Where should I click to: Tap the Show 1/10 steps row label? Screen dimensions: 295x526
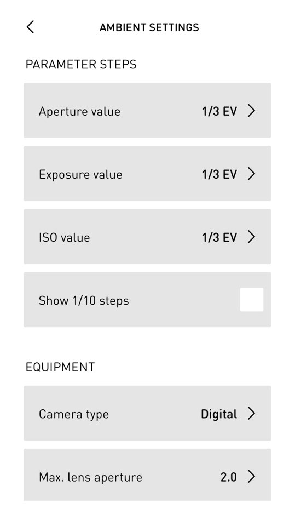pyautogui.click(x=84, y=300)
